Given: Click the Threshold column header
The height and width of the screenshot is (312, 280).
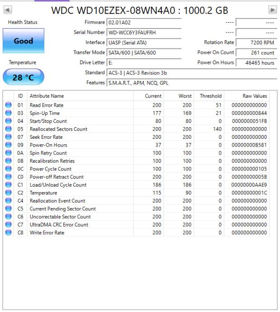Looking at the screenshot, I should pyautogui.click(x=209, y=96).
